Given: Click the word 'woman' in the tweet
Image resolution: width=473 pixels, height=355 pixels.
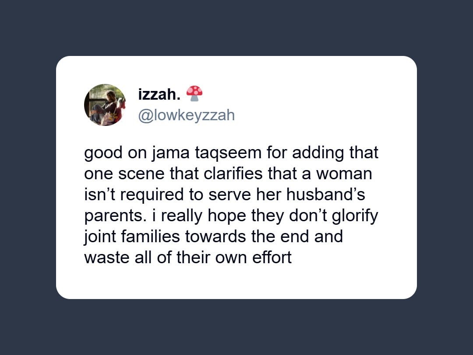Looking at the screenshot, I should pyautogui.click(x=344, y=174).
